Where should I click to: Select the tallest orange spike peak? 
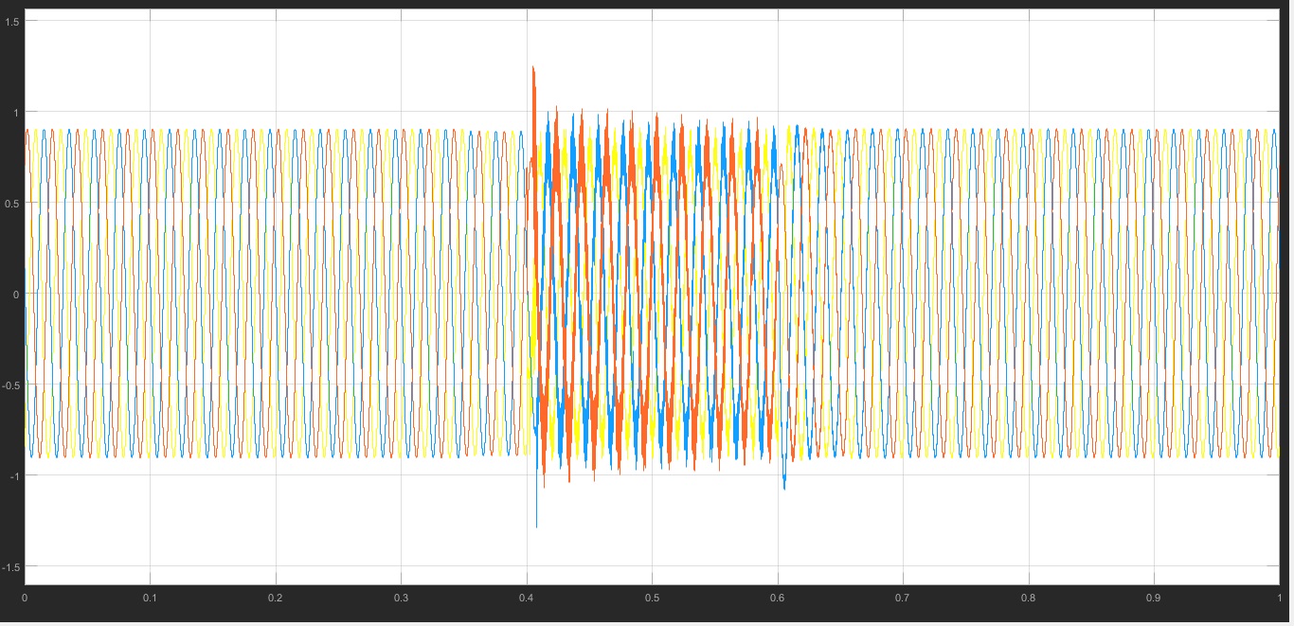click(x=533, y=68)
